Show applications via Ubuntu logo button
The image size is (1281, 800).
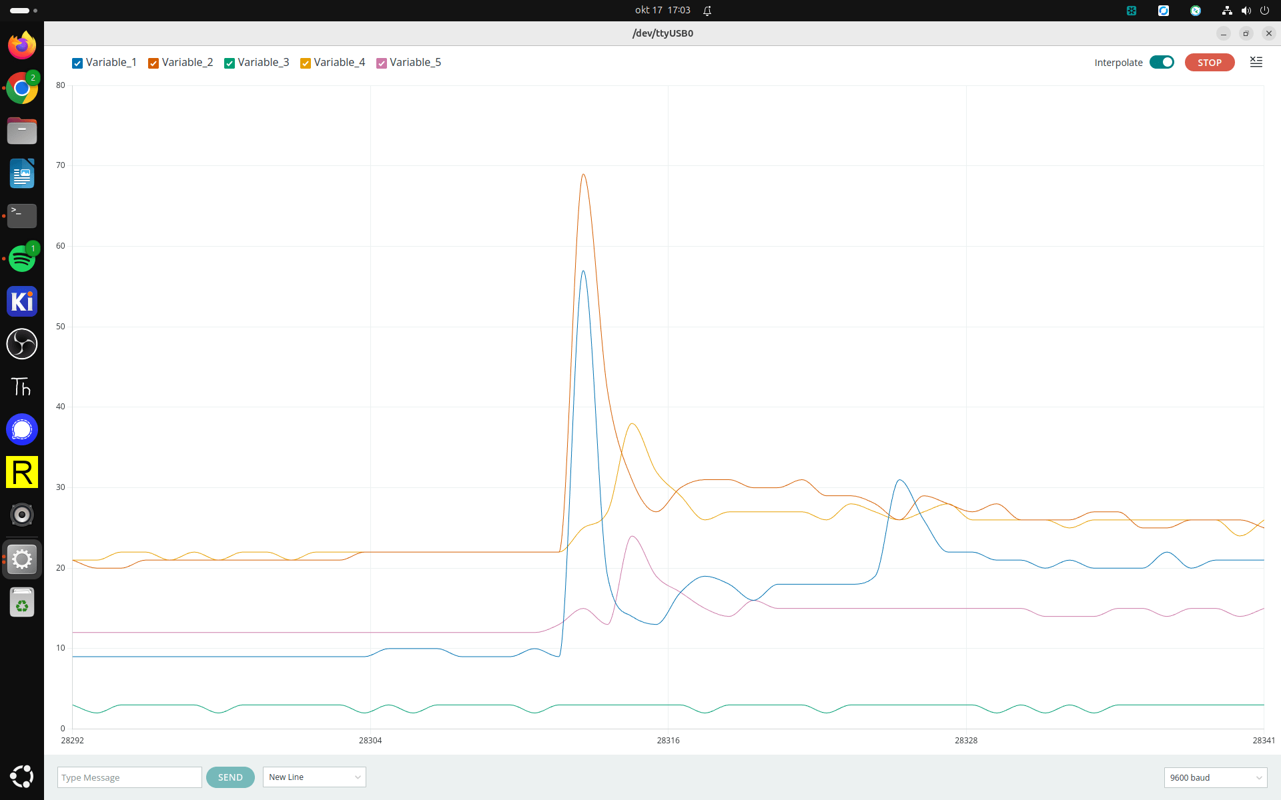click(22, 777)
